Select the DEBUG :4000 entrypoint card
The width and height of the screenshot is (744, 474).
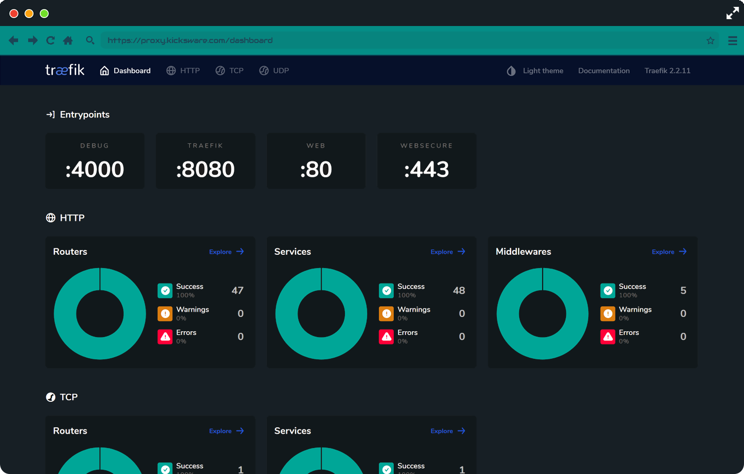[95, 161]
